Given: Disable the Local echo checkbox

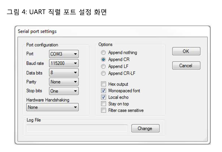Looking at the screenshot, I should coord(104,97).
